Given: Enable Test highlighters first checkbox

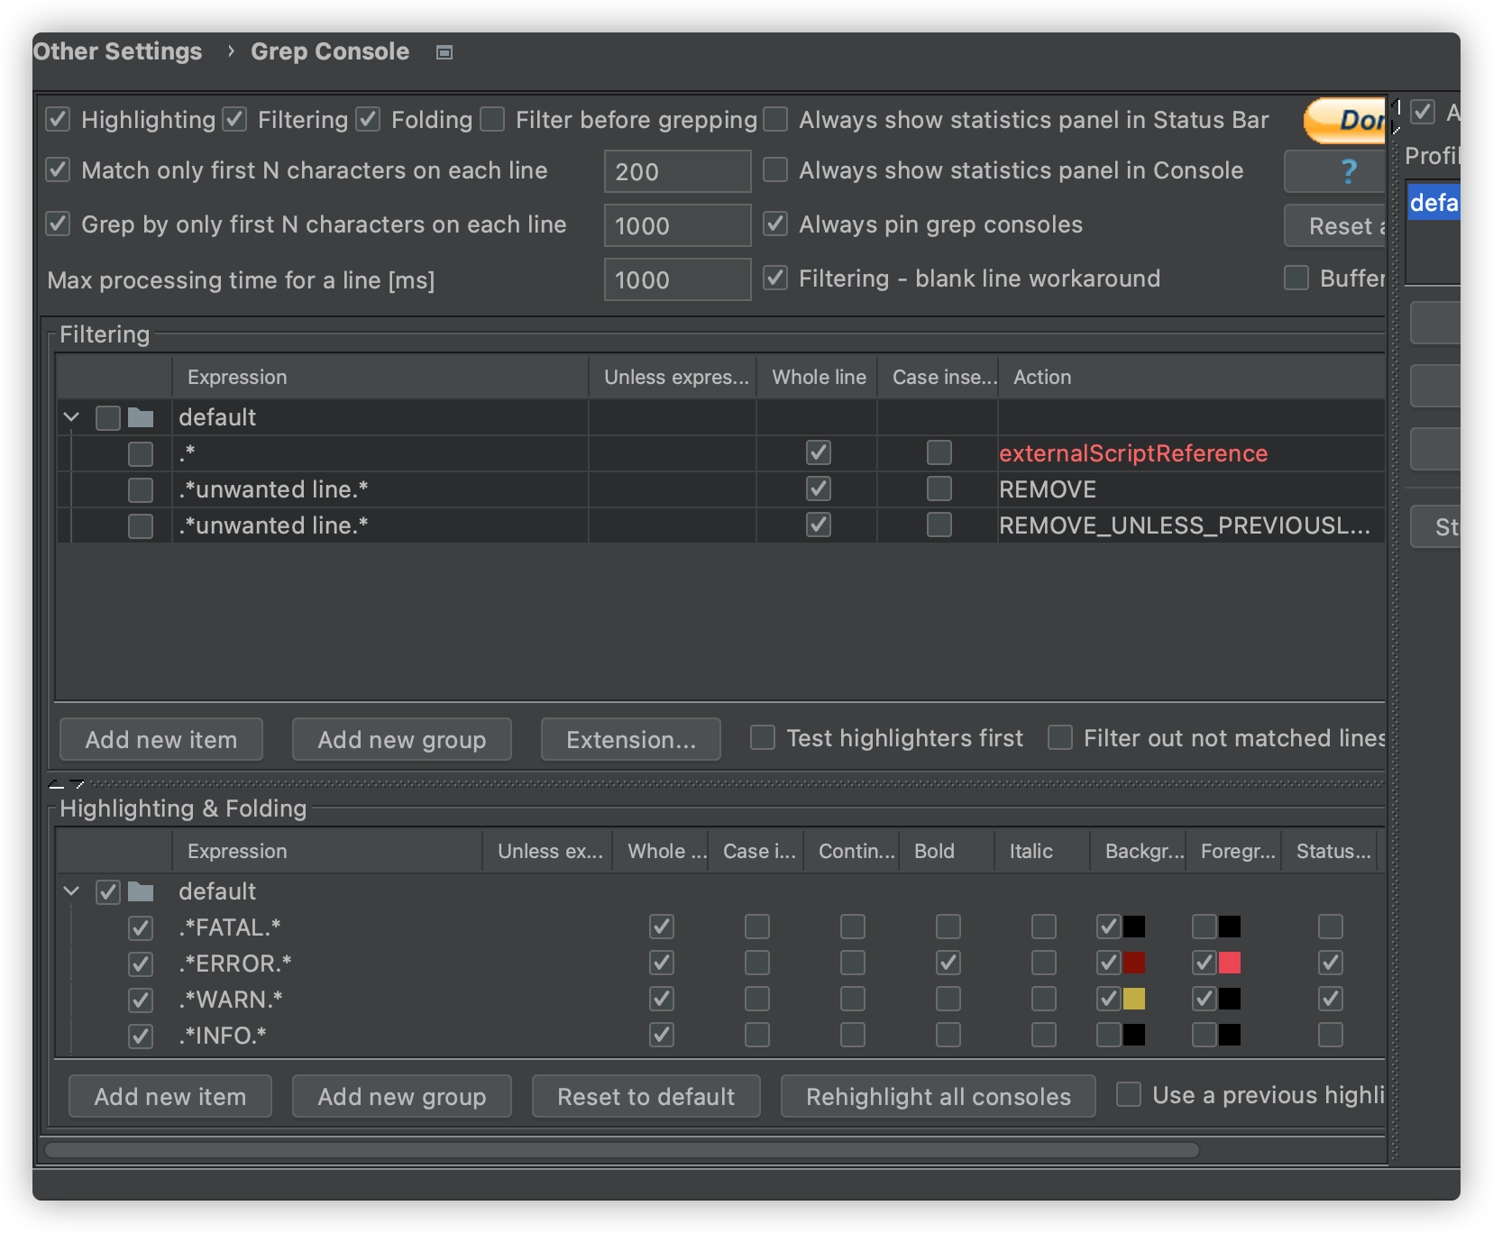Looking at the screenshot, I should (763, 738).
